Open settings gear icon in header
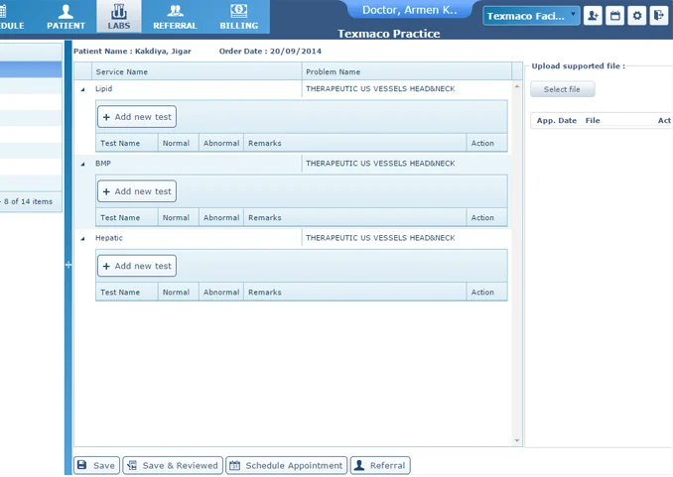The width and height of the screenshot is (673, 477). [x=638, y=16]
